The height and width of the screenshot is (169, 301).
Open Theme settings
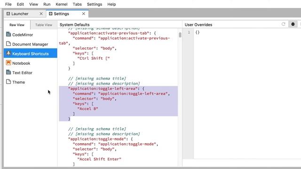click(31, 82)
